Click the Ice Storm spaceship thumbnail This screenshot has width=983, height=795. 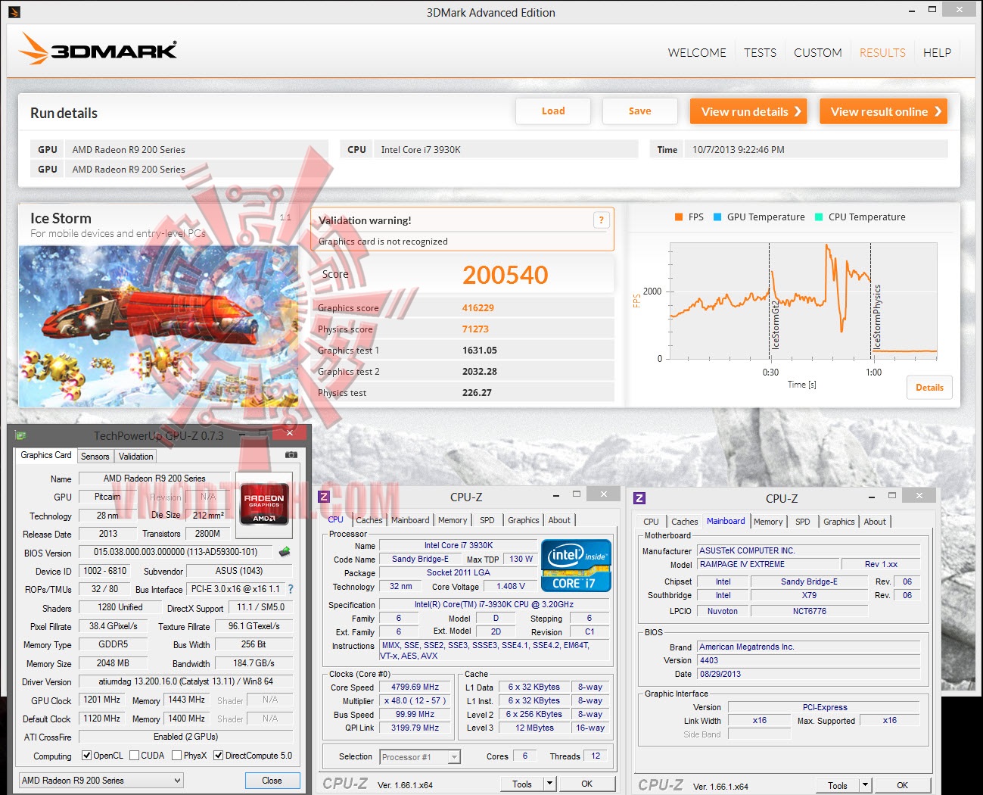159,326
